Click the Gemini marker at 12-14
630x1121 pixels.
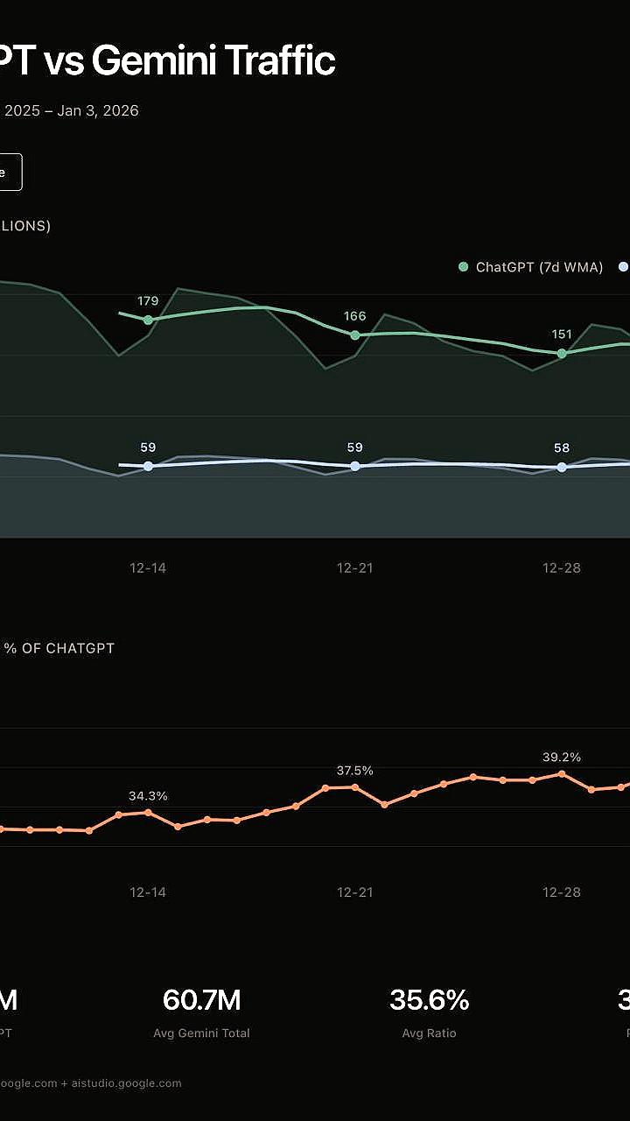[148, 466]
